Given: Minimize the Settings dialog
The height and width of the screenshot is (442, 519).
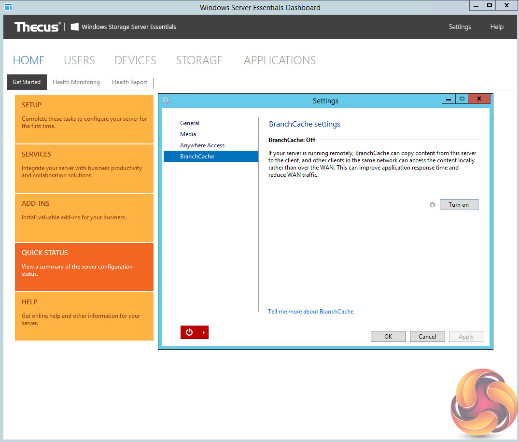Looking at the screenshot, I should point(449,99).
